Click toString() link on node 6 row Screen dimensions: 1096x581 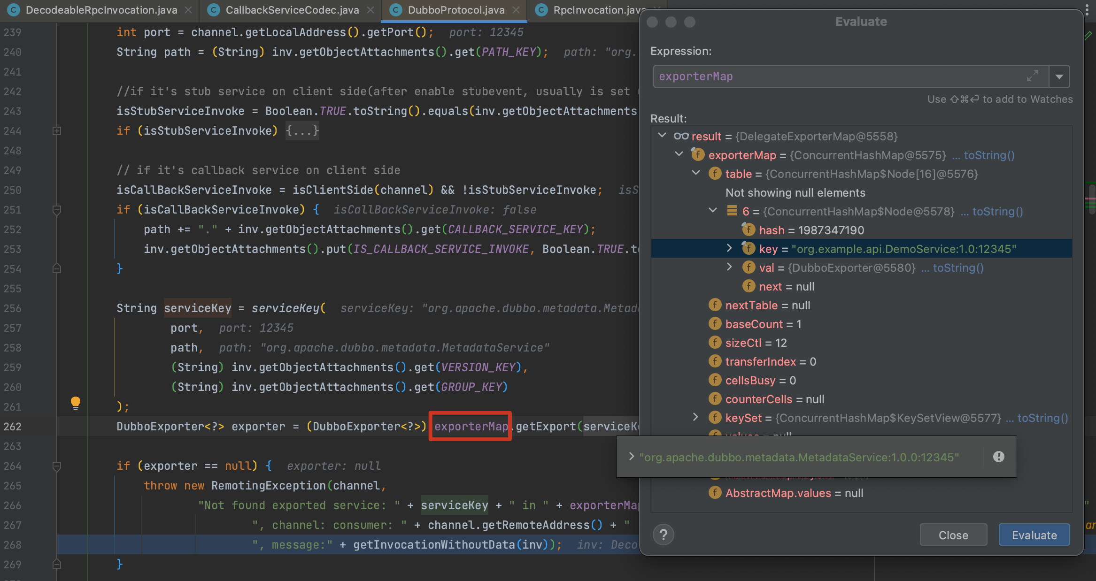(998, 211)
